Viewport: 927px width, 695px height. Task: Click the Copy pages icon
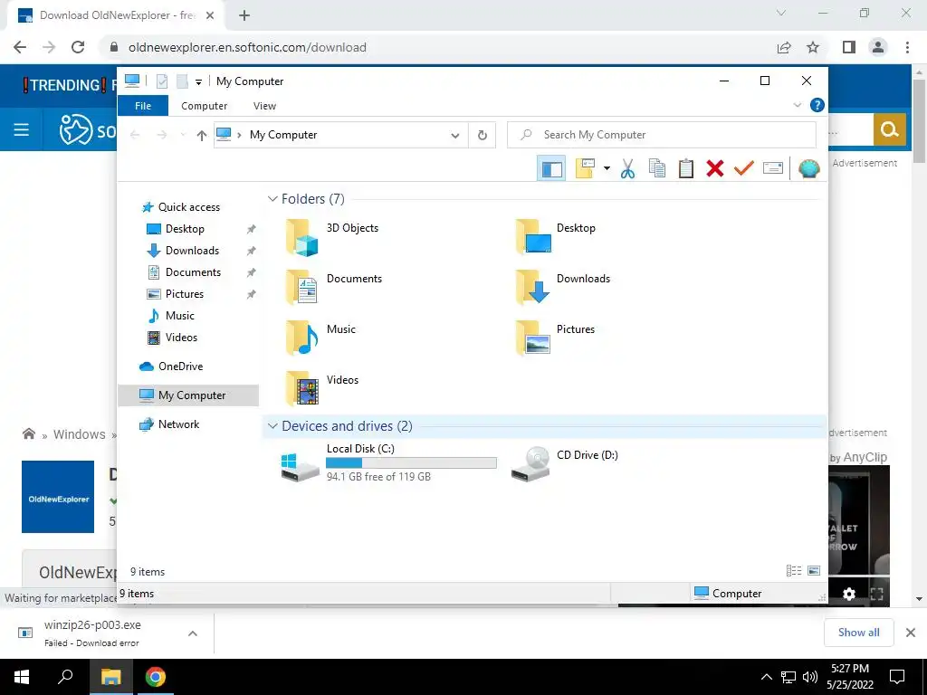(x=657, y=168)
